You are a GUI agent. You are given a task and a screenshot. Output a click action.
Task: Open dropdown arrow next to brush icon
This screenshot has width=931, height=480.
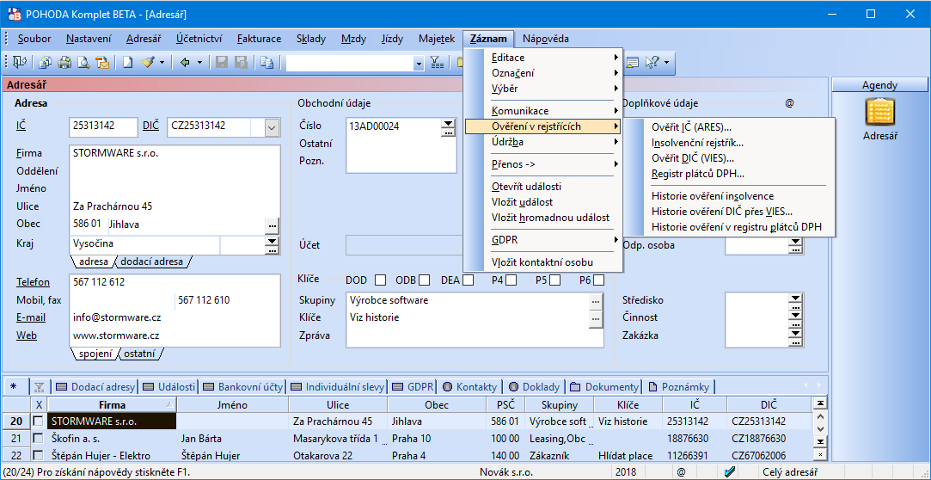[162, 63]
